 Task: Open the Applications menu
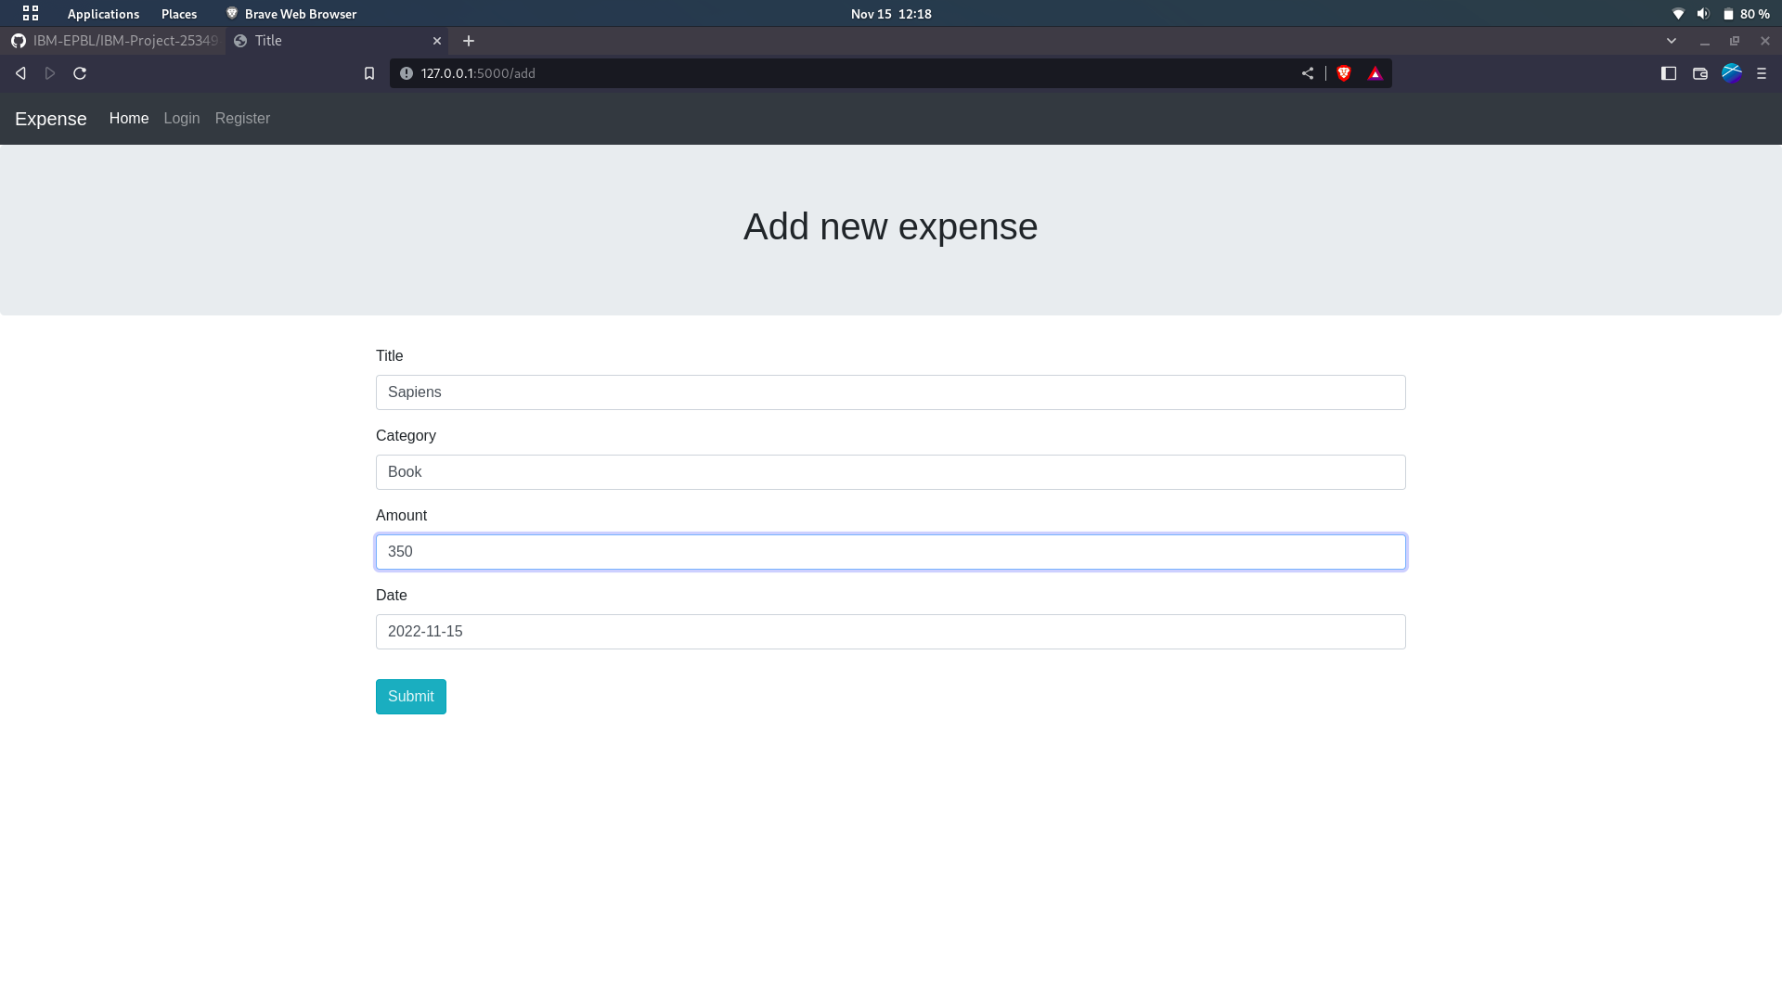coord(102,14)
